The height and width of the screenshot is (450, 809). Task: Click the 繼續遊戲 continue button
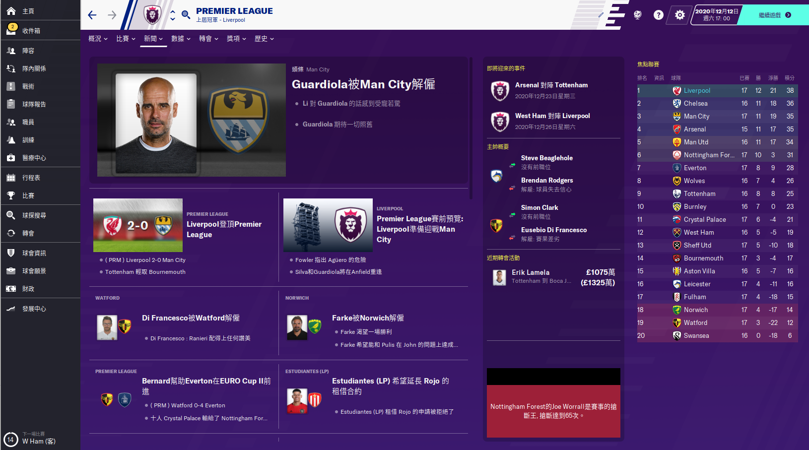775,15
